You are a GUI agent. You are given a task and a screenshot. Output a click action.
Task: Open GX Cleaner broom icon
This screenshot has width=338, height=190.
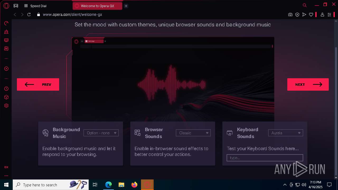(6, 32)
